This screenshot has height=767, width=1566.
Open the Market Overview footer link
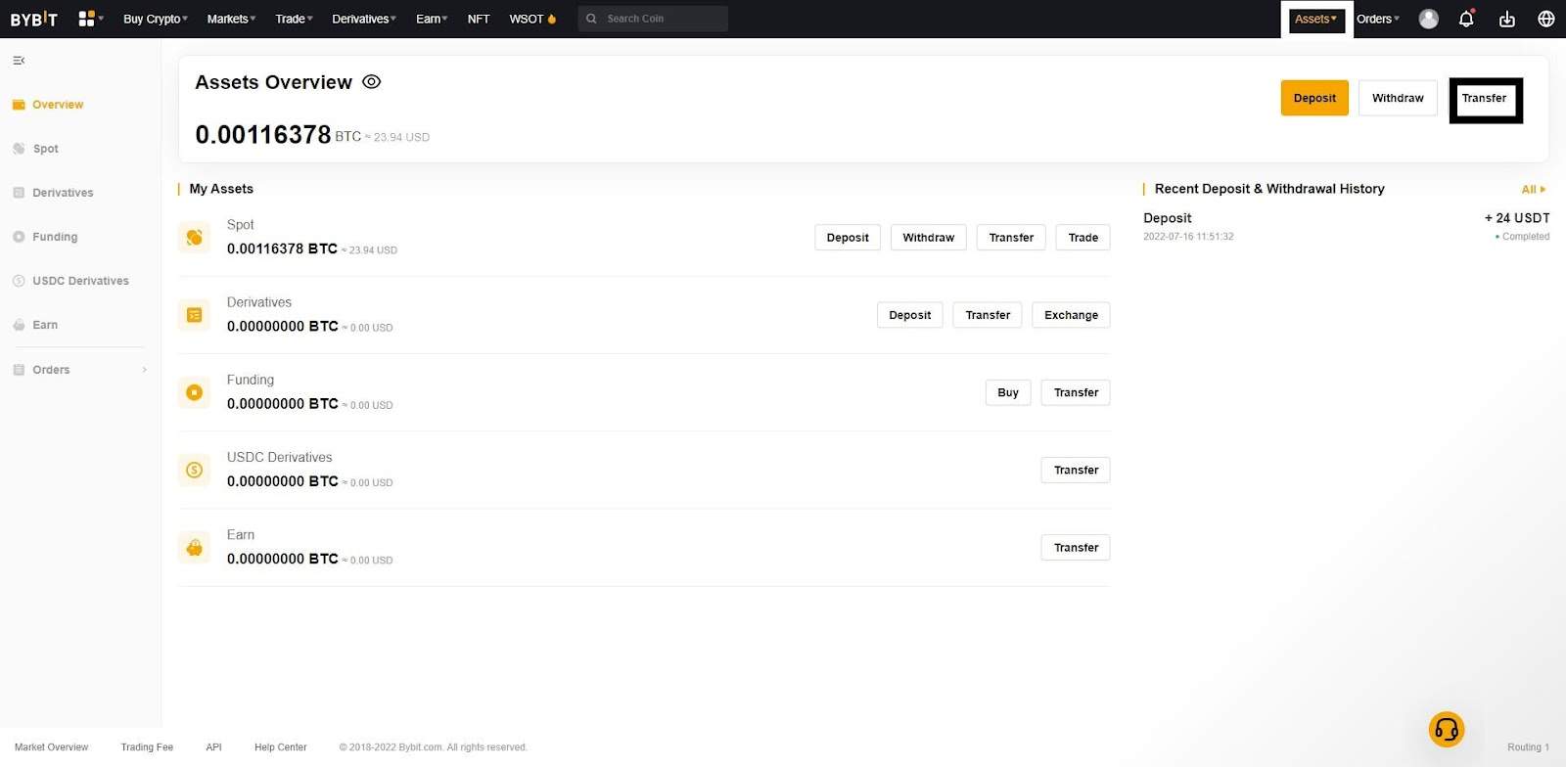click(51, 747)
